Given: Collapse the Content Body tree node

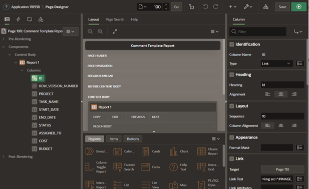Looking at the screenshot, I should click(10, 54).
